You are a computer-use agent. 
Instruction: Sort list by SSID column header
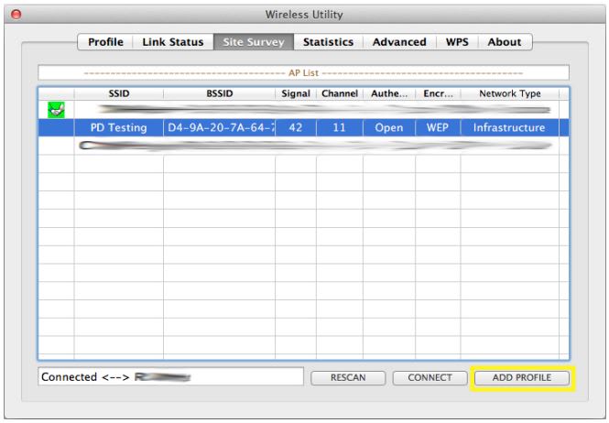[118, 93]
